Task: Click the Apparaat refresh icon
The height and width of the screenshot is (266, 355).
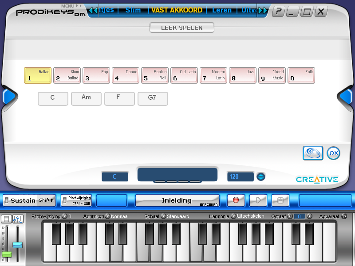Action: coord(344,216)
